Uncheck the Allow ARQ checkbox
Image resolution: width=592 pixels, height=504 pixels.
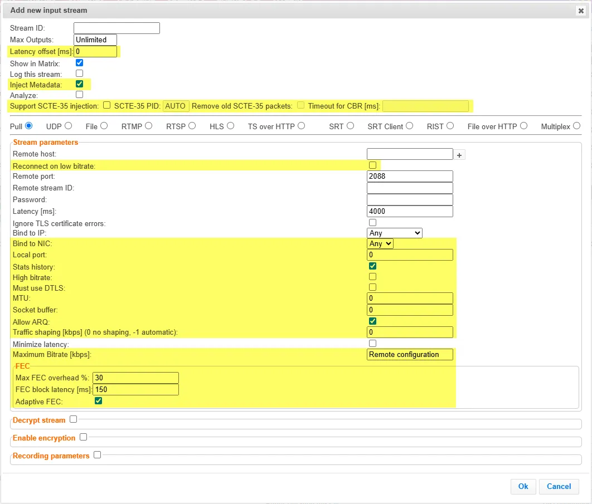[372, 321]
